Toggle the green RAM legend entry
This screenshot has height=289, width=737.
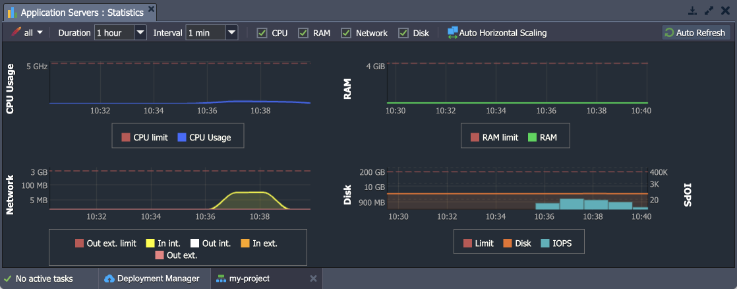pos(542,138)
